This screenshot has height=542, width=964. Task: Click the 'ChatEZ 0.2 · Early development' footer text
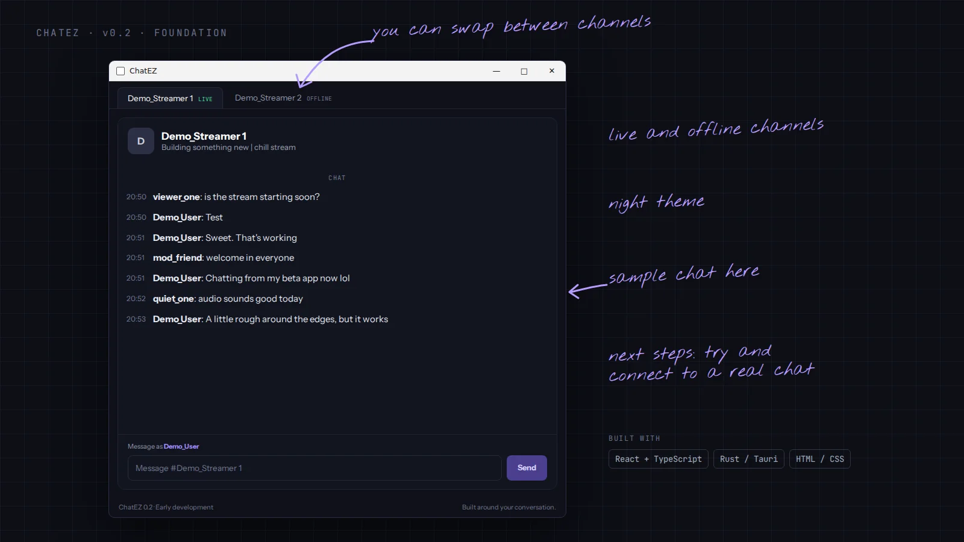(166, 507)
